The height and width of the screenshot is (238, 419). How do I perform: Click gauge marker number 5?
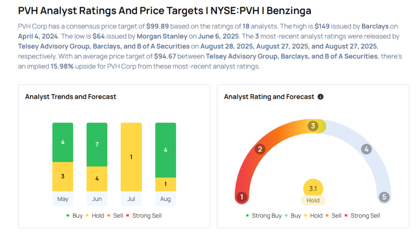click(x=384, y=197)
